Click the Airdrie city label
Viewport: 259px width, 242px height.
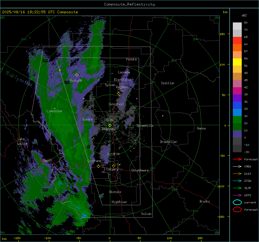click(x=113, y=154)
